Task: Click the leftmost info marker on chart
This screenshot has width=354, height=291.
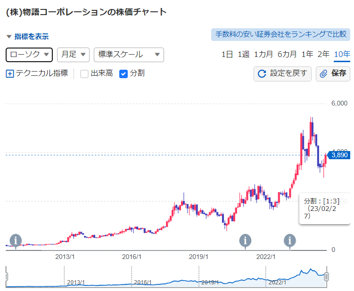Action: click(16, 241)
